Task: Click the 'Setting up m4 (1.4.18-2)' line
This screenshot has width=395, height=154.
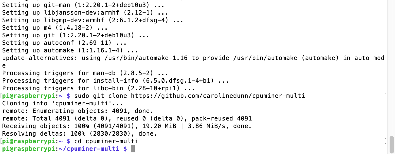Action: point(55,28)
